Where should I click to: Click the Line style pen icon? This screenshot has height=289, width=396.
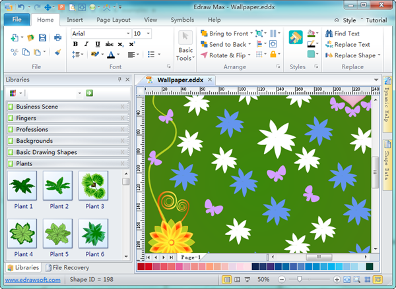(311, 44)
